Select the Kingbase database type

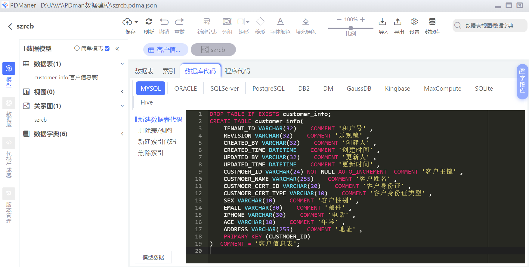click(x=398, y=88)
